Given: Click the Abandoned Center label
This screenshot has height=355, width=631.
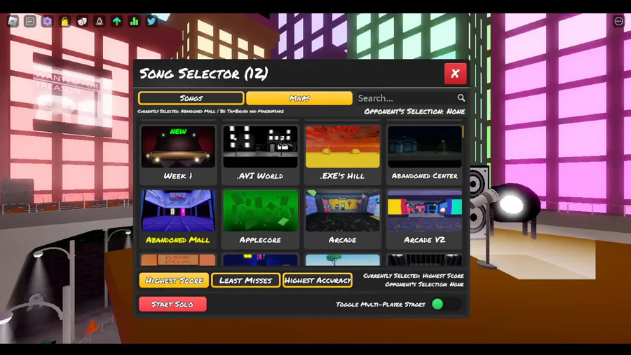Looking at the screenshot, I should [x=425, y=176].
